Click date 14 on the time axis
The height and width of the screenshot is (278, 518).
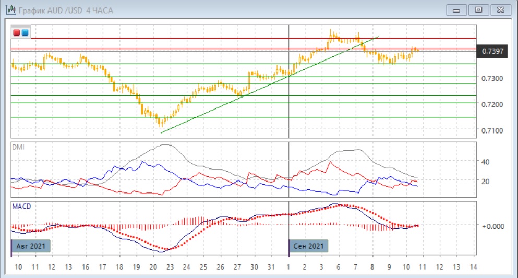click(x=473, y=267)
